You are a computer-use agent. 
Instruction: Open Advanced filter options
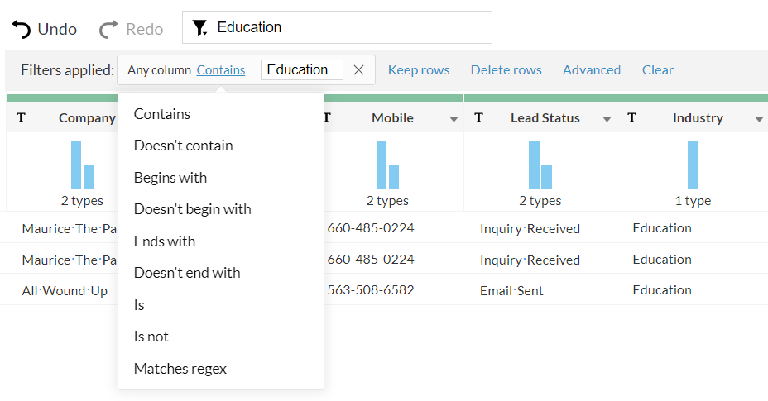coord(591,70)
